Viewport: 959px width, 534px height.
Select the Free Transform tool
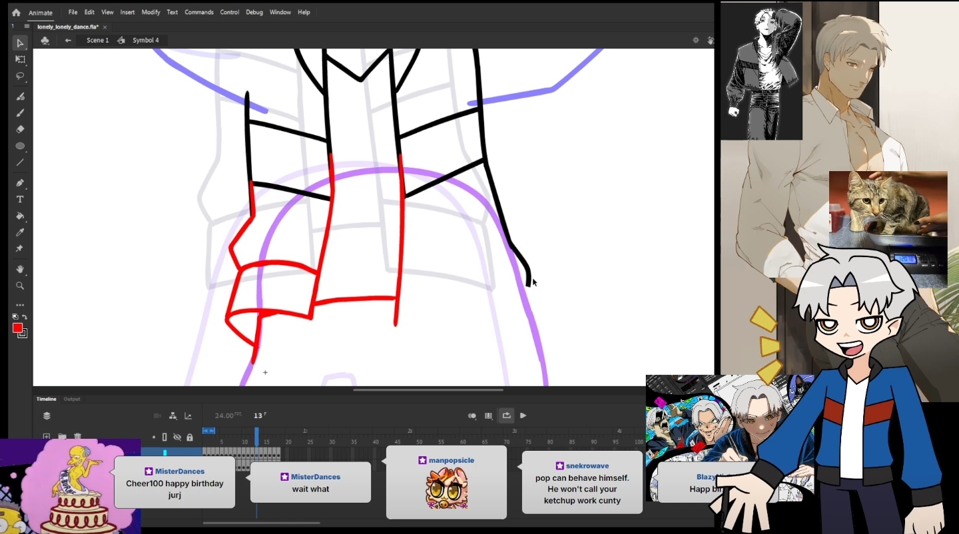[x=20, y=60]
